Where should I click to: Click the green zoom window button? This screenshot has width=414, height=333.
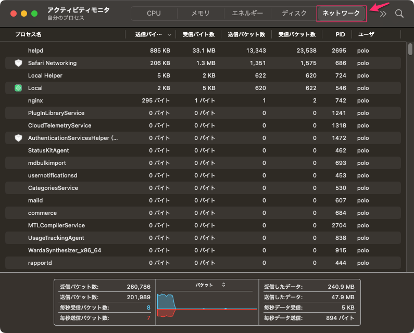[x=34, y=14]
